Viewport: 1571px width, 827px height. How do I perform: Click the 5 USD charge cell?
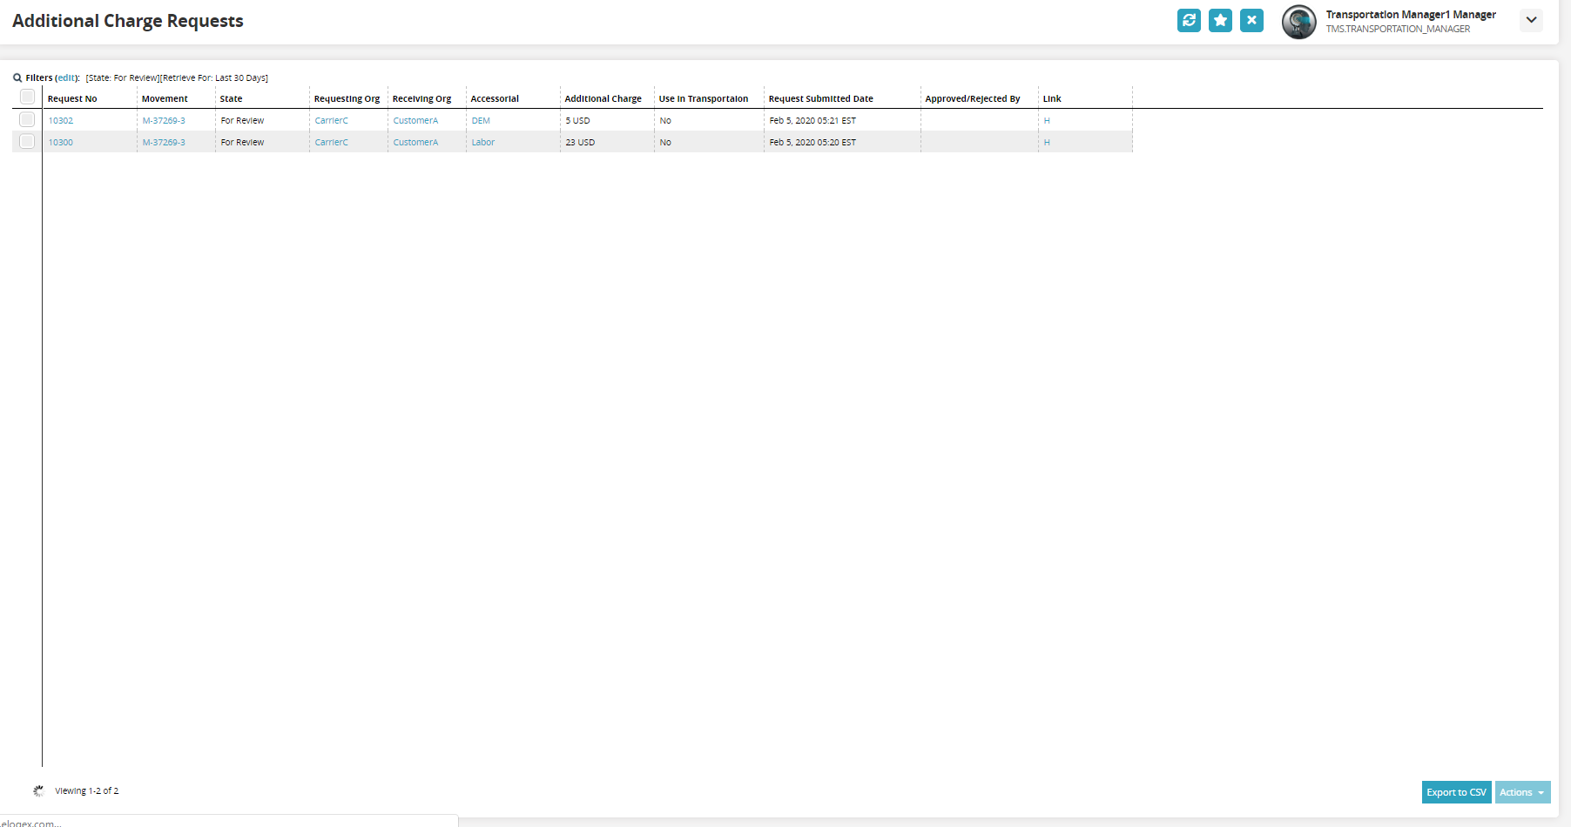(577, 120)
